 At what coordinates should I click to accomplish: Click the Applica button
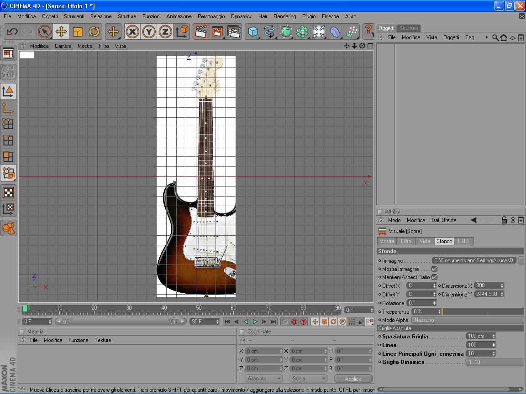click(353, 379)
